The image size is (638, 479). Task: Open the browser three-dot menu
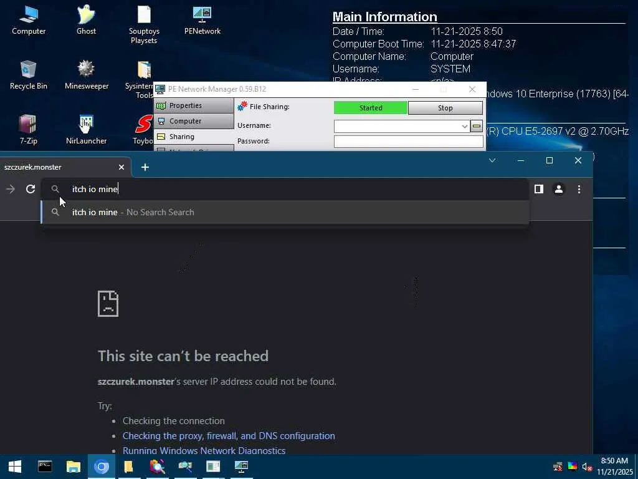coord(579,189)
